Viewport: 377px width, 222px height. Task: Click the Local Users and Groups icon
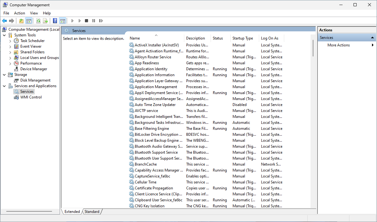pos(16,58)
